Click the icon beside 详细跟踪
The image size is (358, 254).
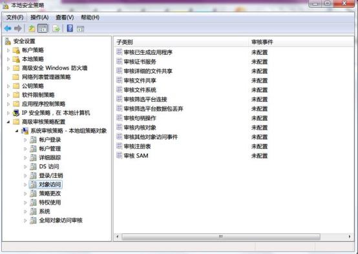[x=33, y=158]
